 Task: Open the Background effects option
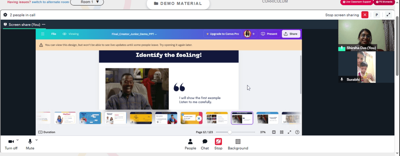pyautogui.click(x=238, y=144)
